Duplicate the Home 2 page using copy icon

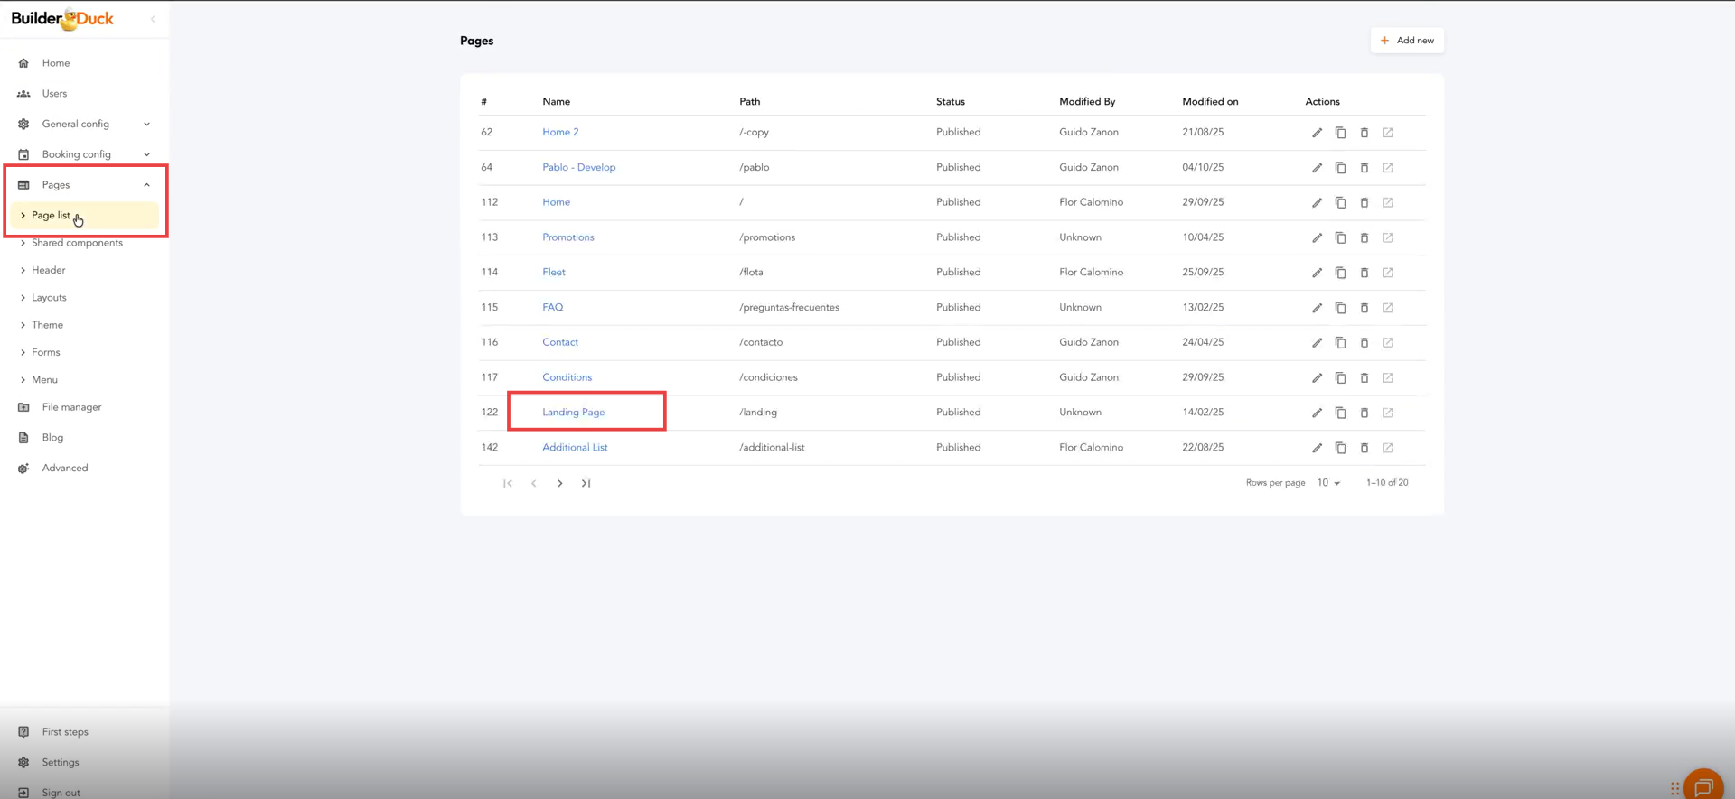[x=1340, y=133]
